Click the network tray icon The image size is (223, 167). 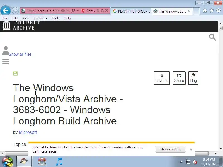tap(188, 162)
